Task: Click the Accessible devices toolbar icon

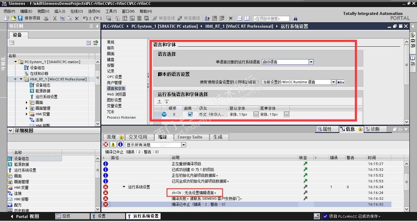Action: pyautogui.click(x=207, y=18)
